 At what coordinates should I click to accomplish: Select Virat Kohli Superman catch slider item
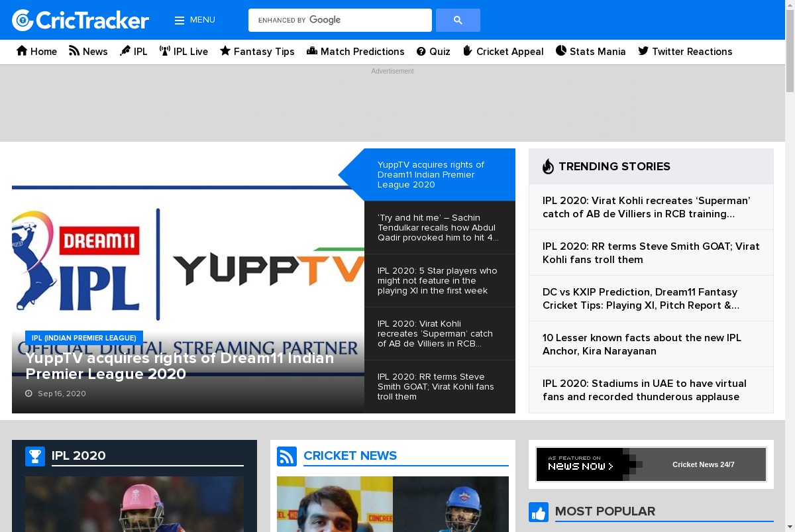pyautogui.click(x=440, y=334)
